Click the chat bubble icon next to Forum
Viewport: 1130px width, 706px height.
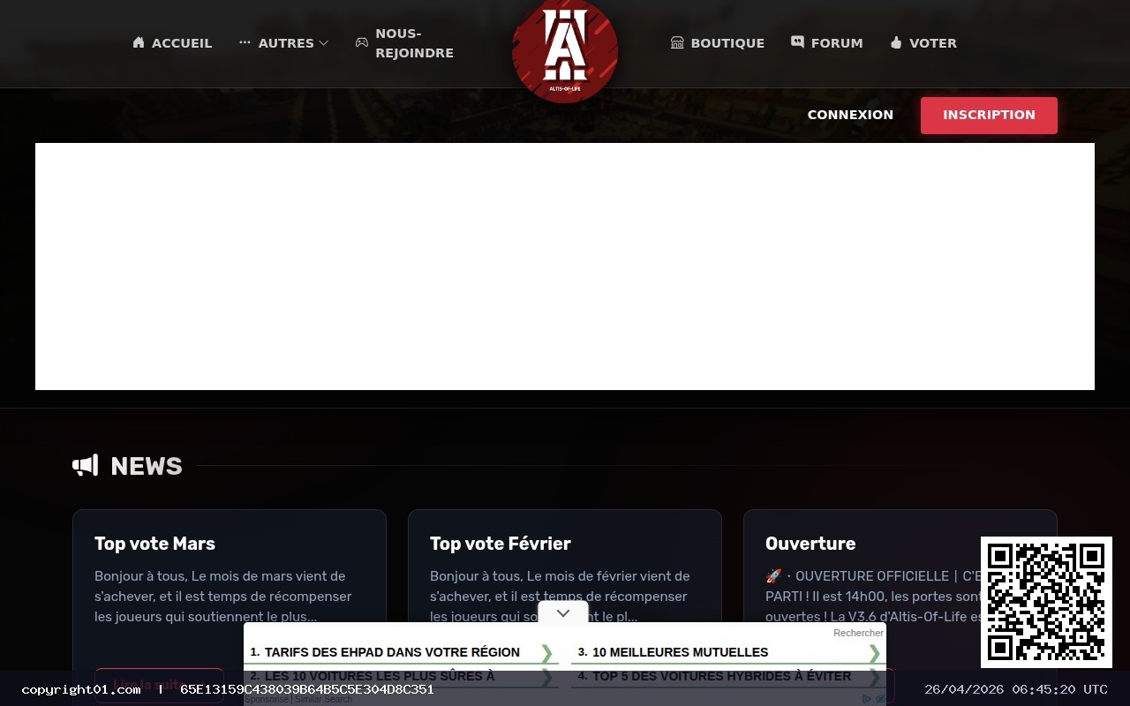(797, 41)
